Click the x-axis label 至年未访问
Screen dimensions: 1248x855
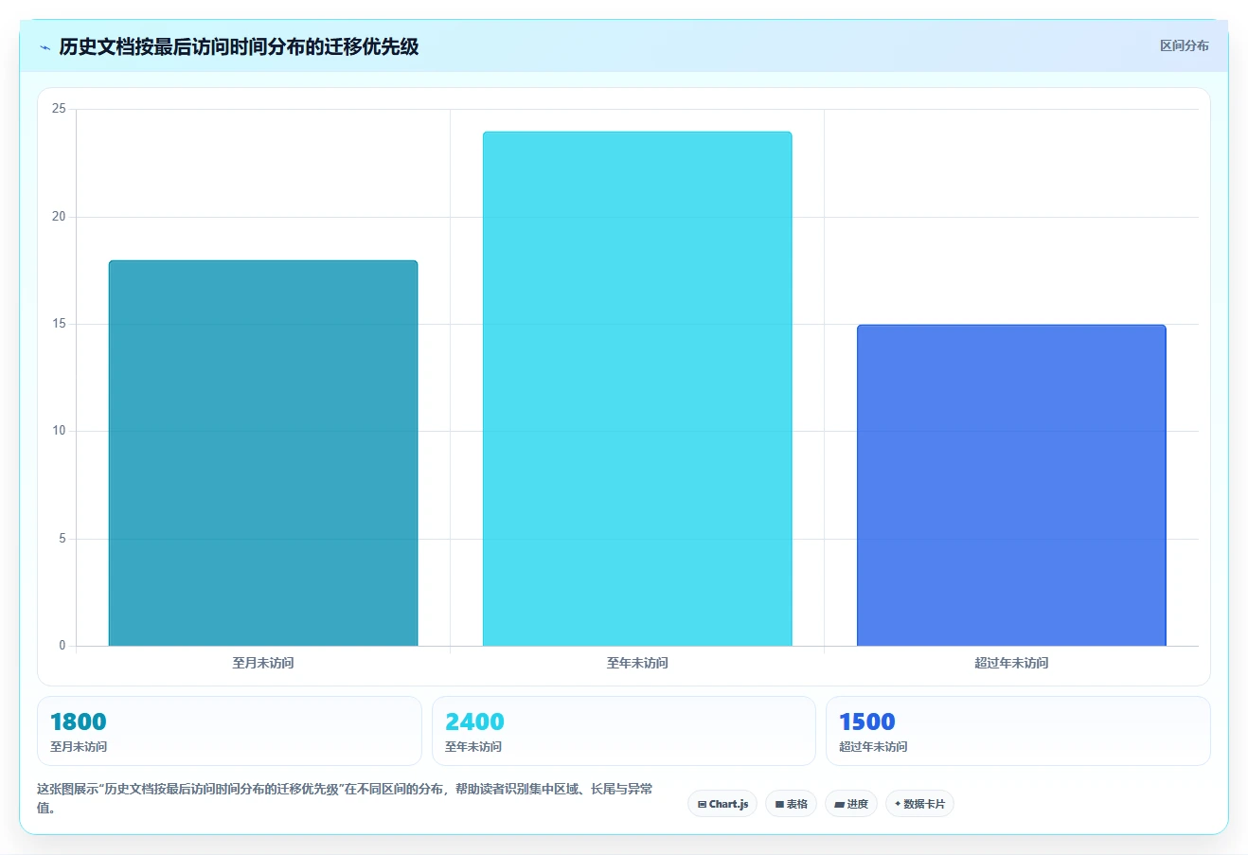point(637,663)
